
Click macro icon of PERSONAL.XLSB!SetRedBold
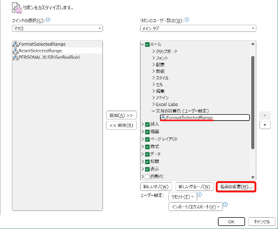point(15,57)
